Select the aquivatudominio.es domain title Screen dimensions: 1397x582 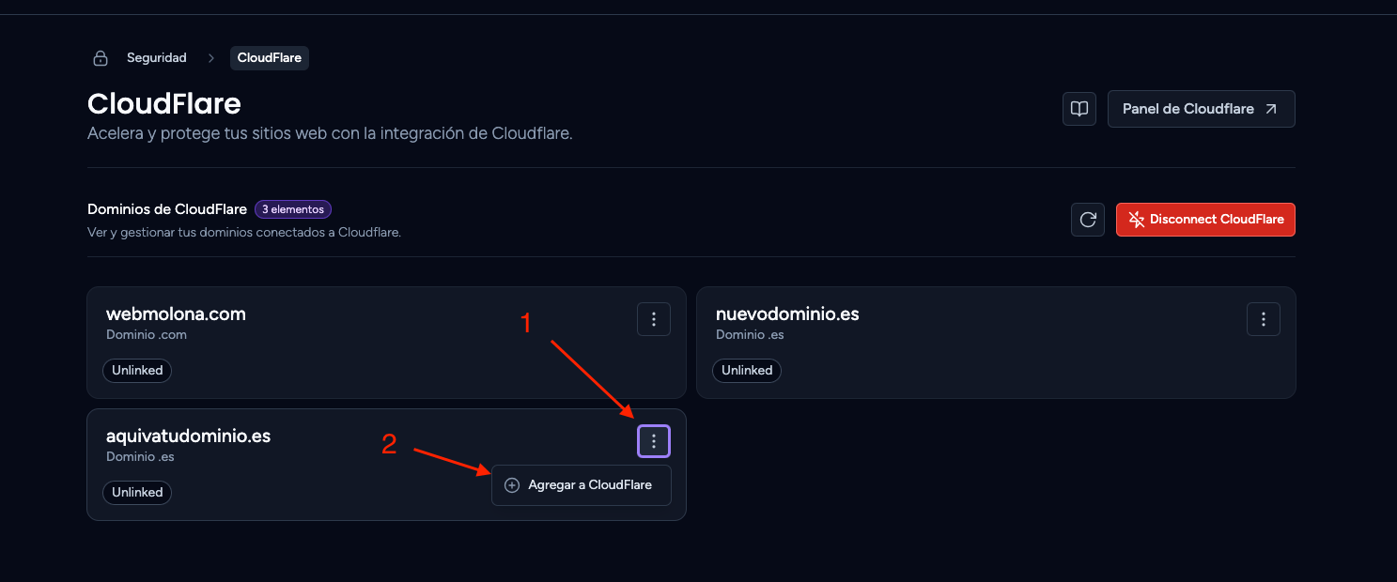coord(188,436)
